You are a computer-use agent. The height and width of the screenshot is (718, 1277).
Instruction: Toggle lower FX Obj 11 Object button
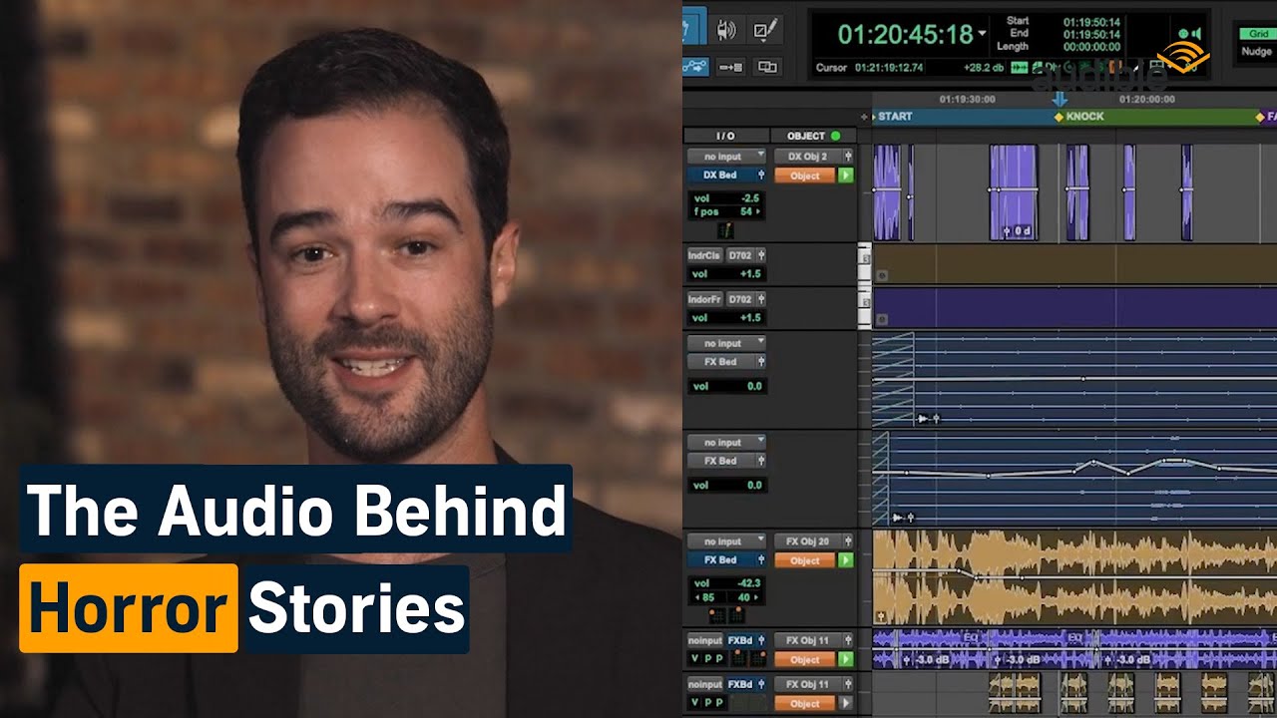pyautogui.click(x=804, y=703)
